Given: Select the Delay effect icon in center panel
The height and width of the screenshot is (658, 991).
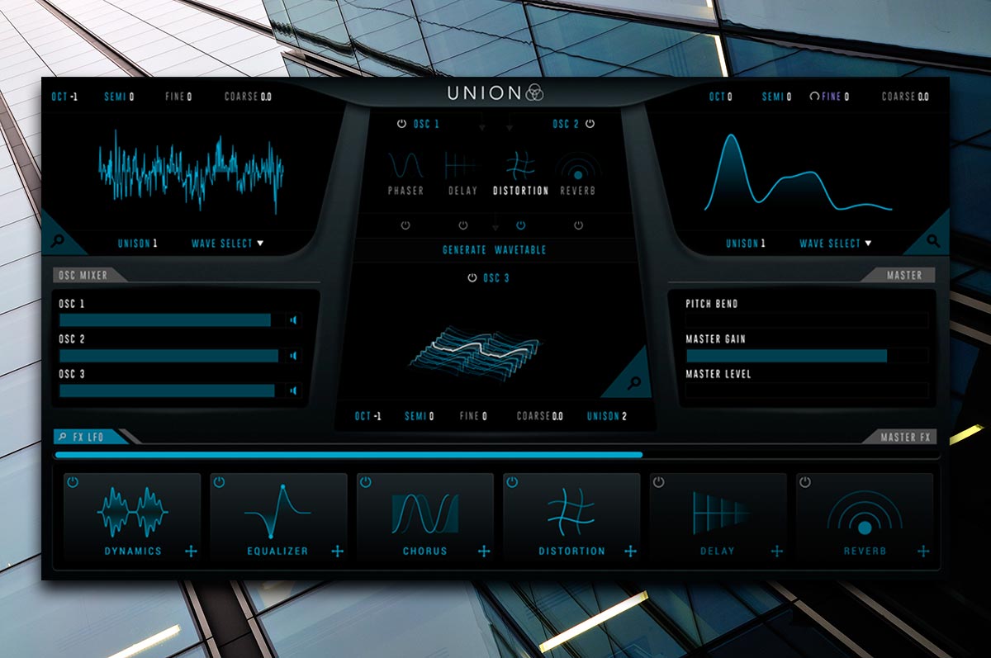Looking at the screenshot, I should pos(462,165).
